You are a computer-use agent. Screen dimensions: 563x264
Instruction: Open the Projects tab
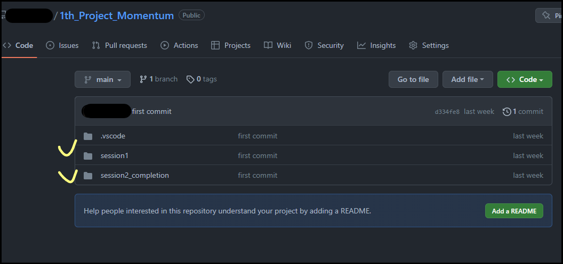tap(231, 46)
